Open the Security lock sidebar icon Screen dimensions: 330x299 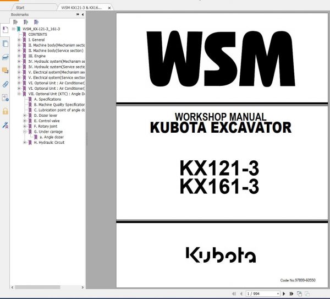(5, 111)
